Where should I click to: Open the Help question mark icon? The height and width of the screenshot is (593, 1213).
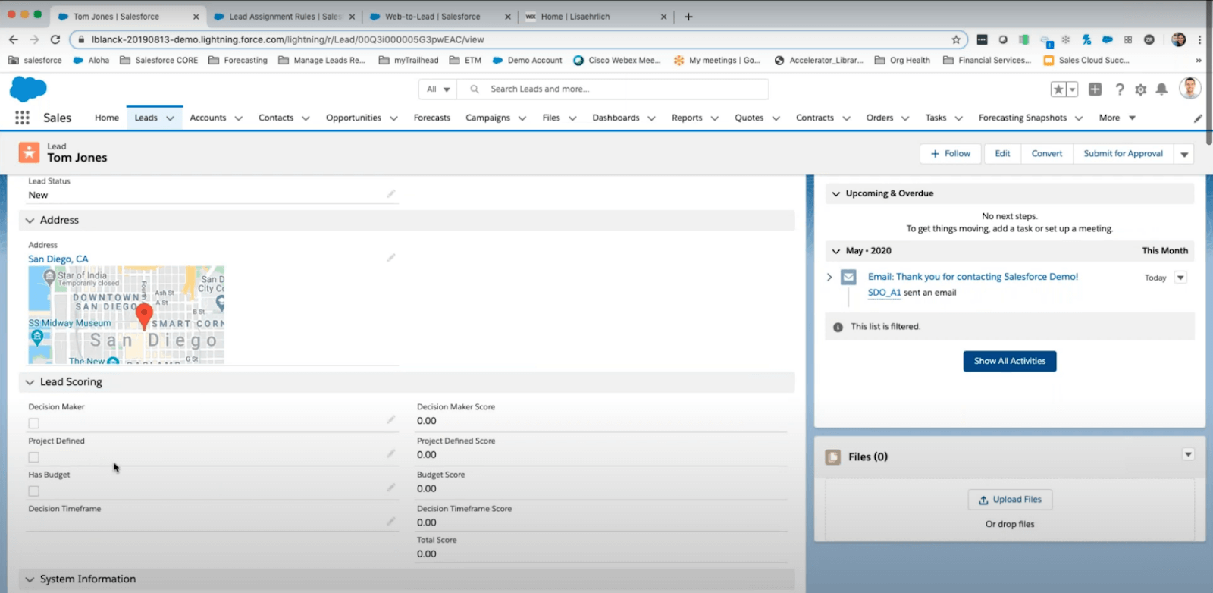[1119, 89]
